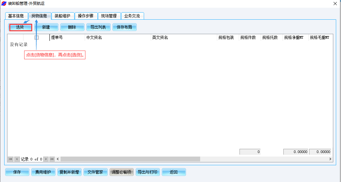The width and height of the screenshot is (341, 182).
Task: Close the 装卸船管理 window
Action: [x=335, y=4]
